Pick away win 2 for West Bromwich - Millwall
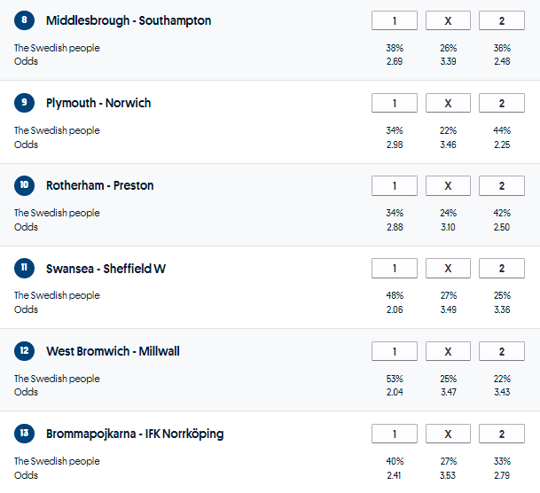Image resolution: width=540 pixels, height=493 pixels. point(501,351)
